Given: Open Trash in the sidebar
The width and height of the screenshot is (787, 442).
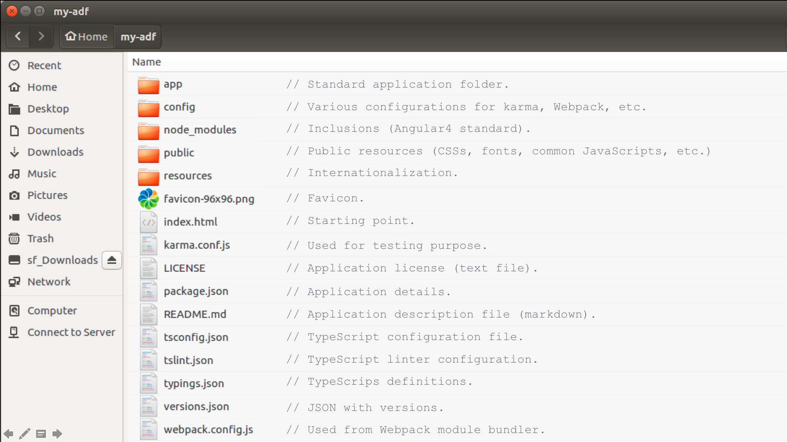Looking at the screenshot, I should (x=40, y=239).
